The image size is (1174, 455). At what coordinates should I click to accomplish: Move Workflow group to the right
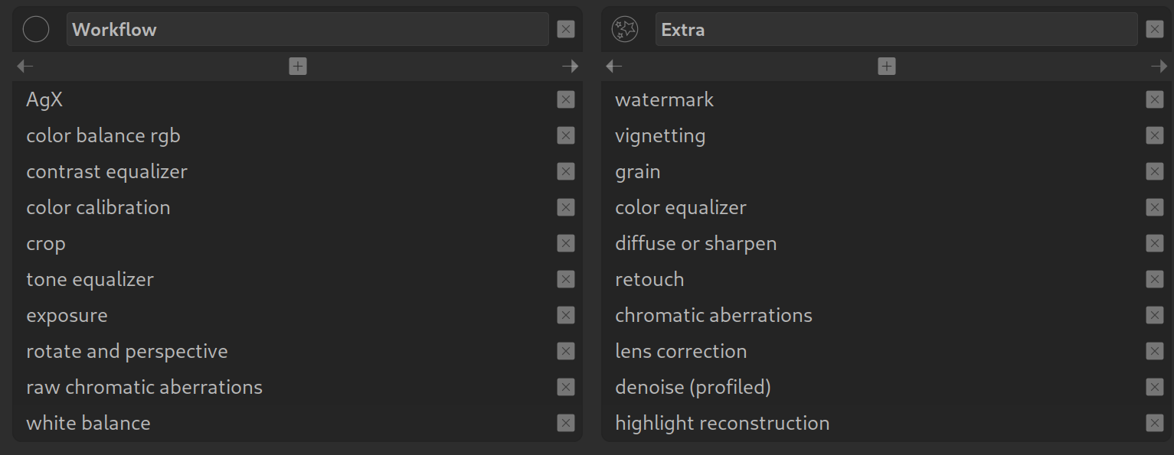coord(570,67)
